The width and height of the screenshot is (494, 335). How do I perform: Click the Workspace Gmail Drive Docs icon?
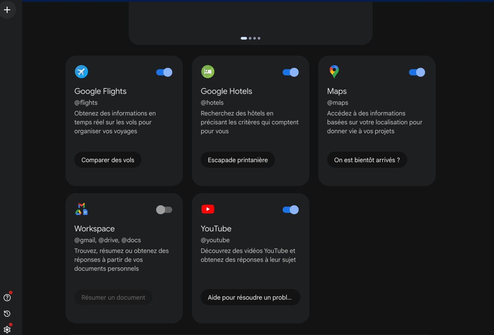(x=81, y=209)
